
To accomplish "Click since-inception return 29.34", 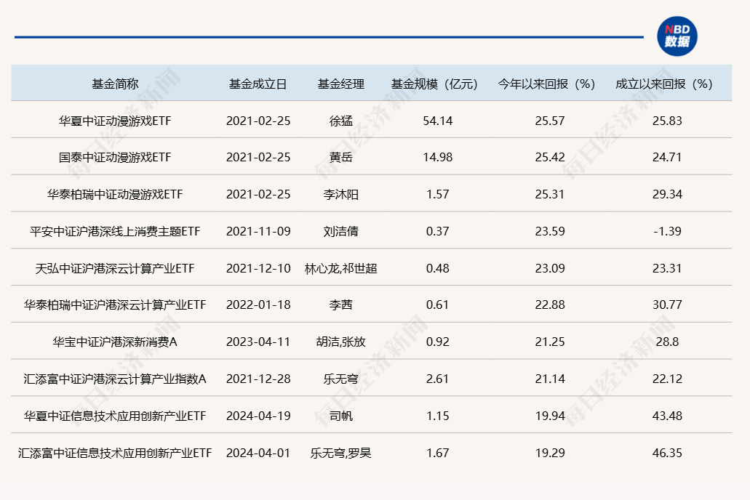I will (667, 195).
